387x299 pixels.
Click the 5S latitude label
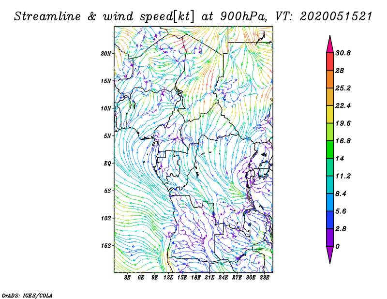[107, 191]
